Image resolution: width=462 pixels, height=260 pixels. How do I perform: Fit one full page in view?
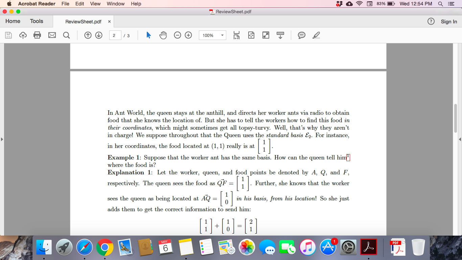coord(251,35)
